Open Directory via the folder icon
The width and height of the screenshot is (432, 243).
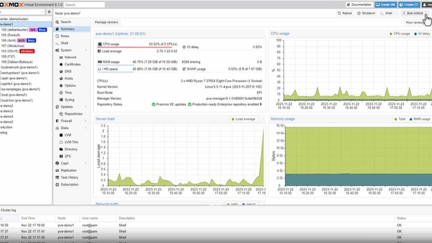[61, 149]
